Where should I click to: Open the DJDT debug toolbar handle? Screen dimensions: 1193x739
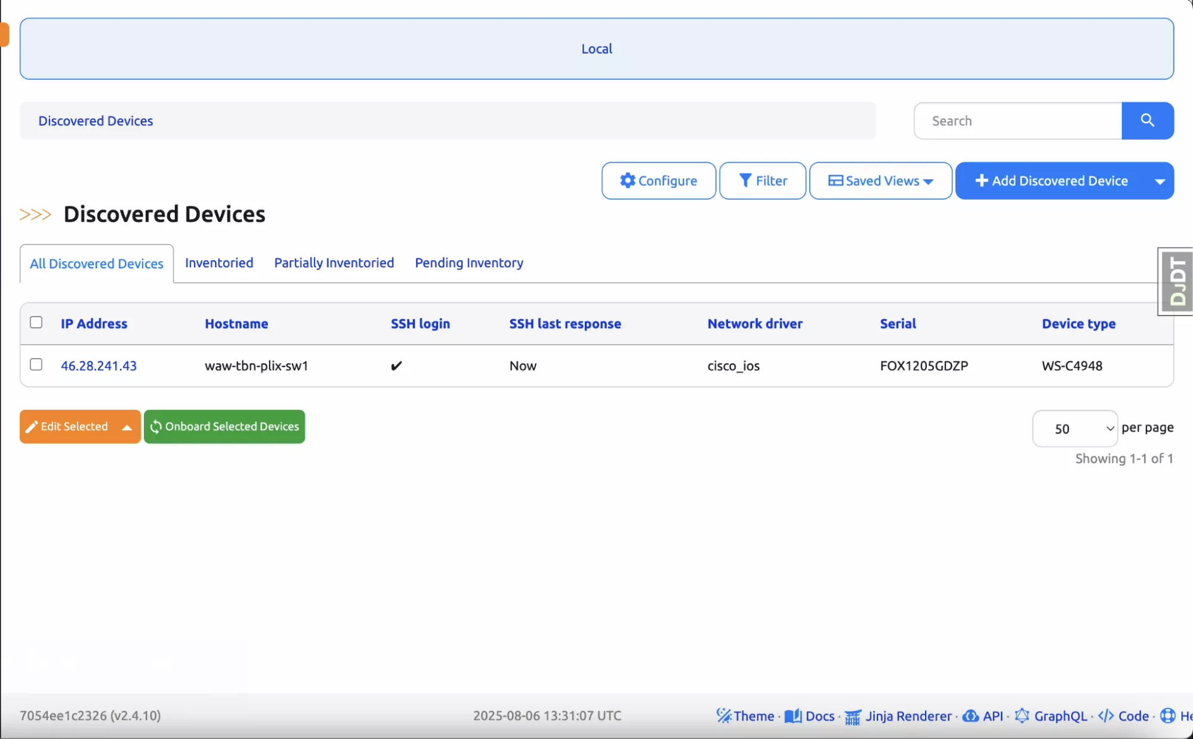1176,281
